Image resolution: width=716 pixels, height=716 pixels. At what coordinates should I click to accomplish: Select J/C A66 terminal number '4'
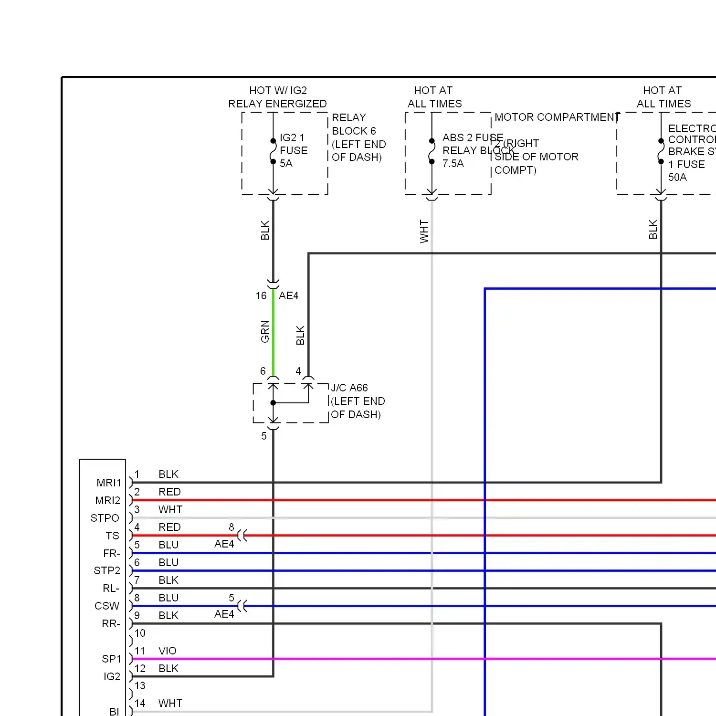(298, 371)
